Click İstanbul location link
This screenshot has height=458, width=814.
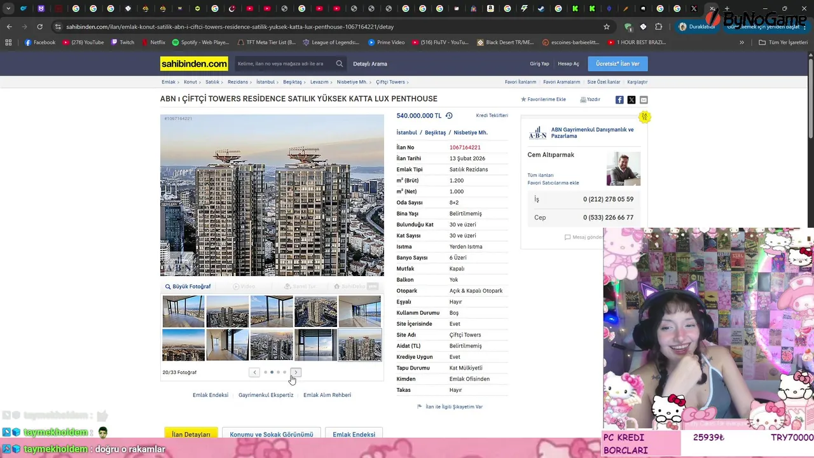pyautogui.click(x=407, y=132)
